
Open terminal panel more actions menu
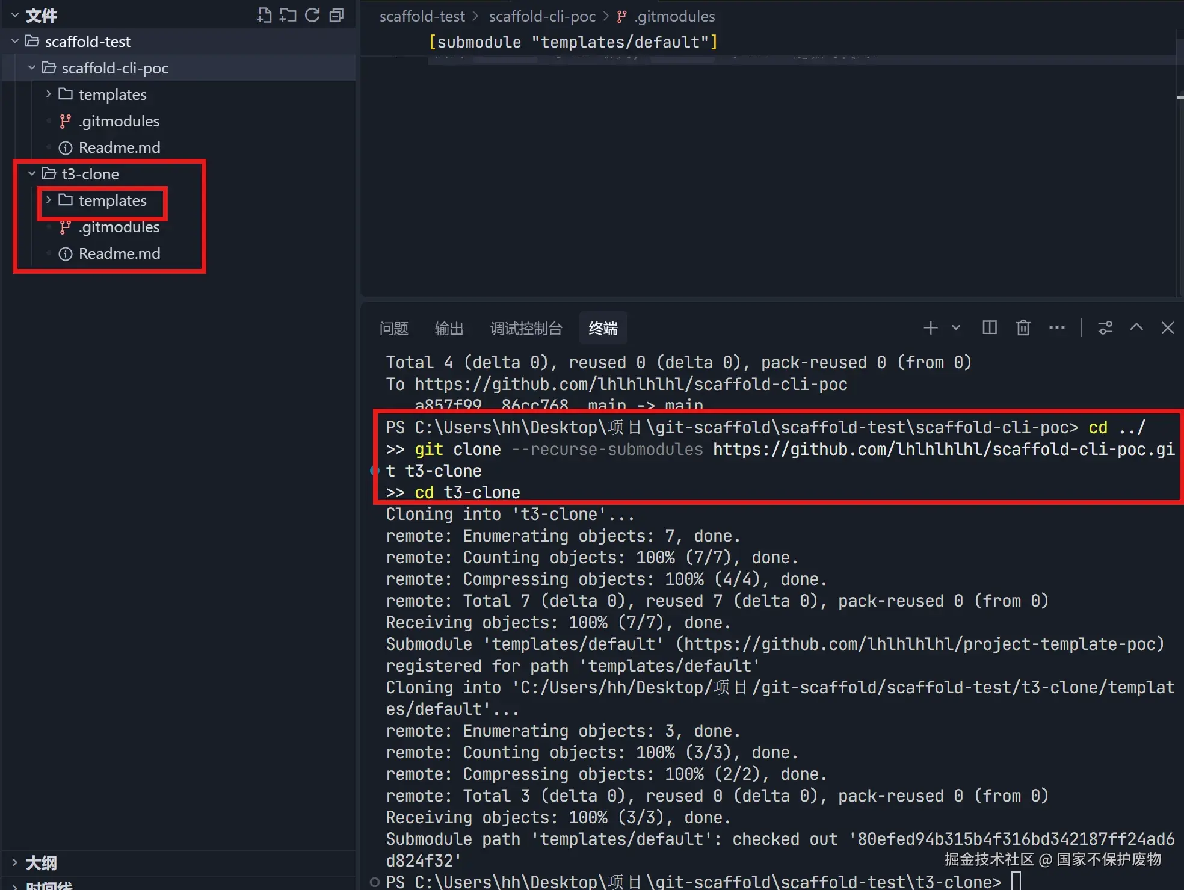[x=1056, y=328]
